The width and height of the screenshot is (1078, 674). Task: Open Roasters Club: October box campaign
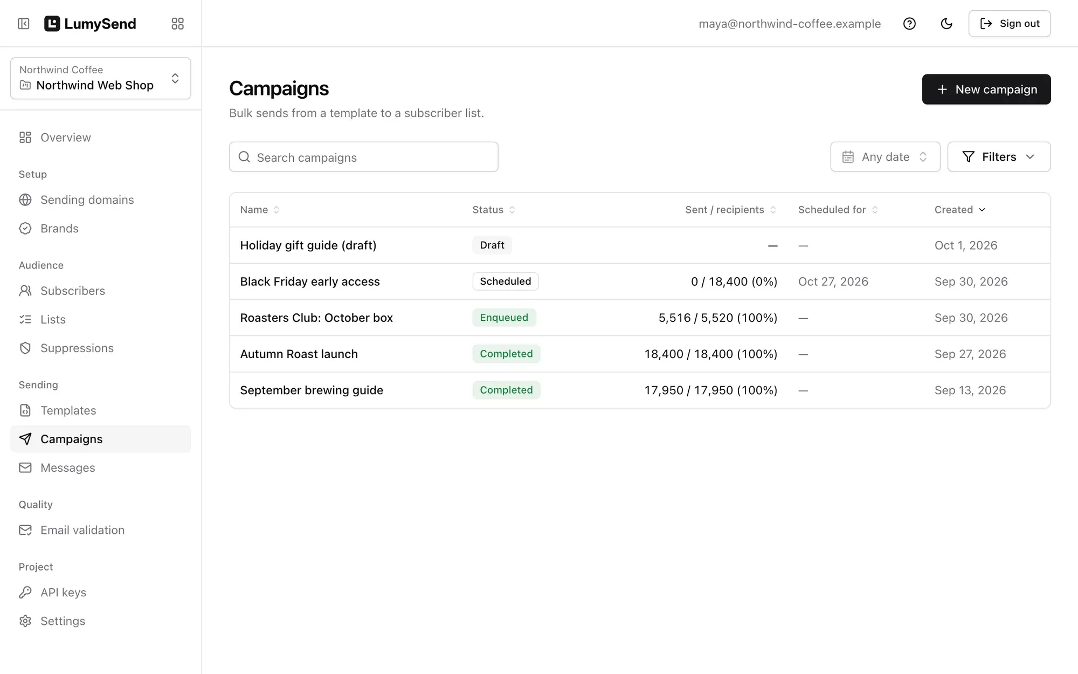(x=316, y=318)
